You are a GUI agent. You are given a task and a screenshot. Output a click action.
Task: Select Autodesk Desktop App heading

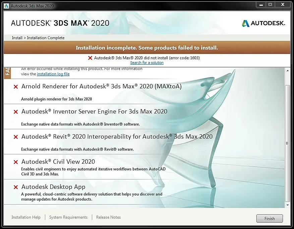[x=53, y=187]
